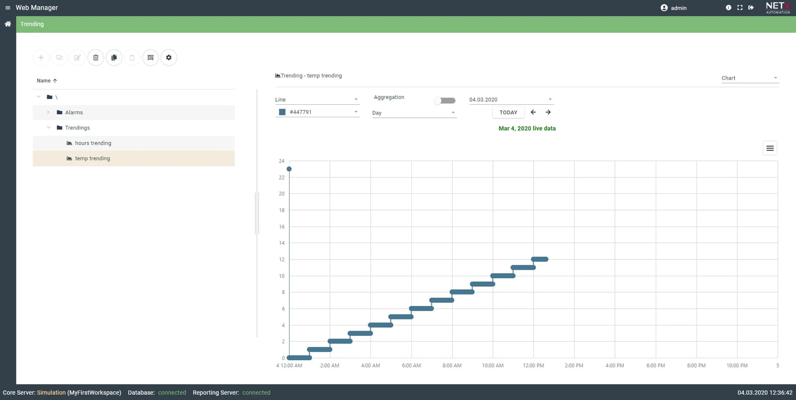The image size is (796, 400).
Task: Open the 04.03.2020 date dropdown
Action: [x=511, y=99]
